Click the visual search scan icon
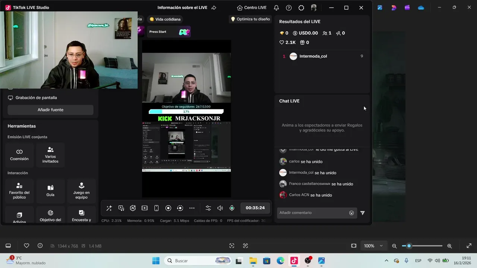Image resolution: width=477 pixels, height=268 pixels. pos(232,246)
